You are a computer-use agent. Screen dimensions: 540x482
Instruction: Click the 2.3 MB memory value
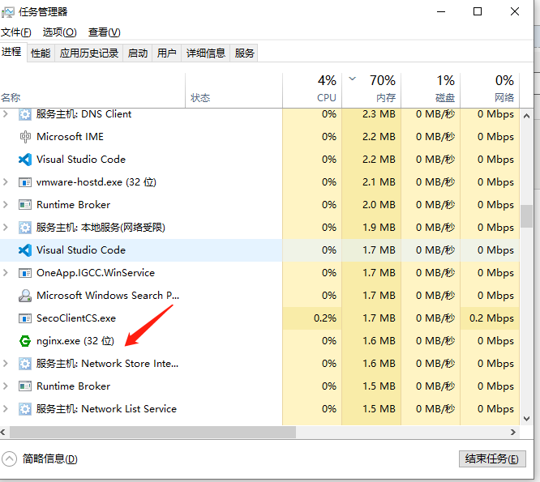coord(379,114)
